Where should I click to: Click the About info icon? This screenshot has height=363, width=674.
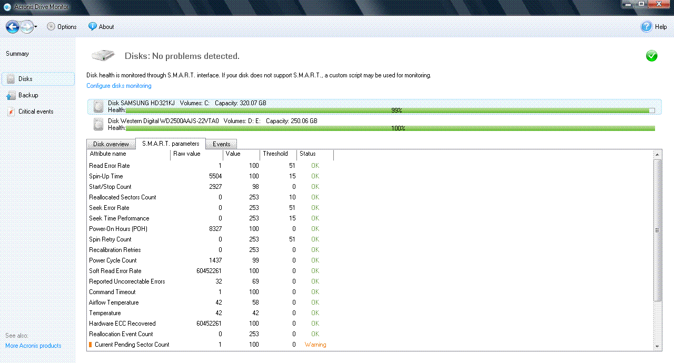click(x=93, y=26)
